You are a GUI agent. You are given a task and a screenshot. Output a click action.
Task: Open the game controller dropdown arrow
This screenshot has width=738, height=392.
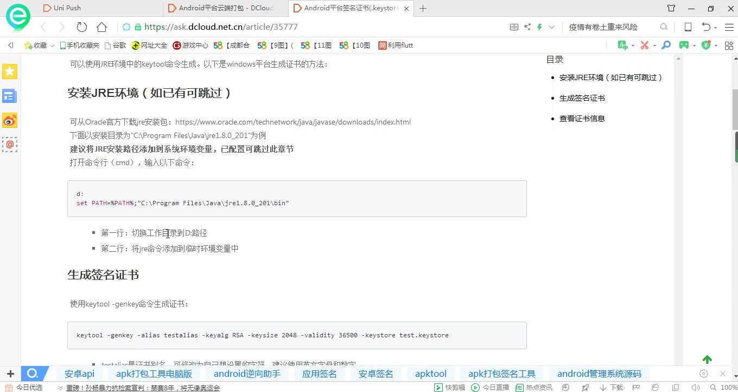(695, 46)
